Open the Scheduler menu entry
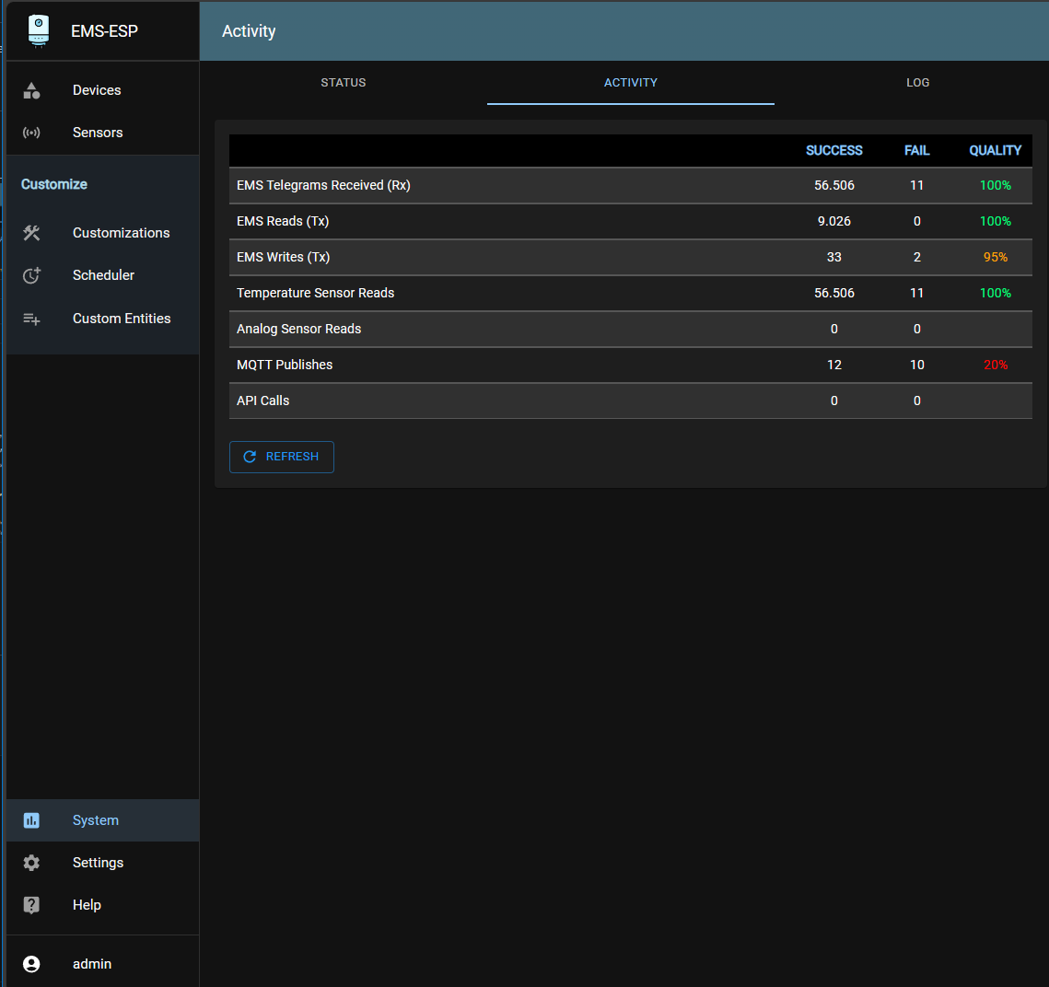 (103, 275)
